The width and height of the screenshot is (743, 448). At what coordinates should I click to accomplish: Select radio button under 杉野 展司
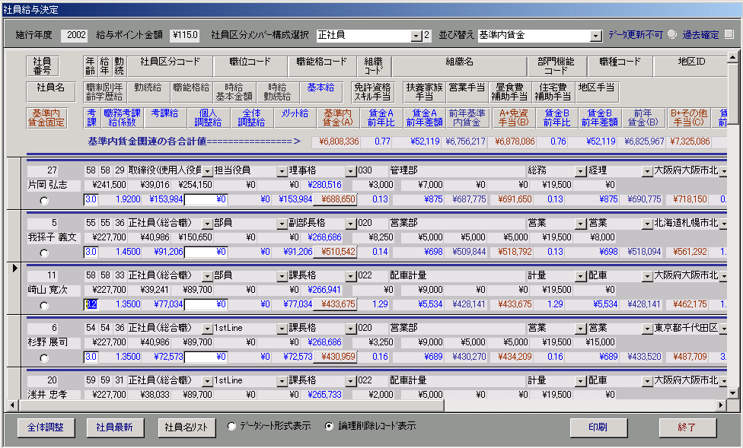tap(44, 358)
